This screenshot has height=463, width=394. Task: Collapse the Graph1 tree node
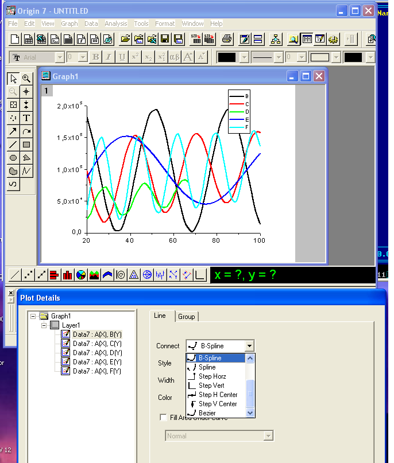[x=33, y=316]
